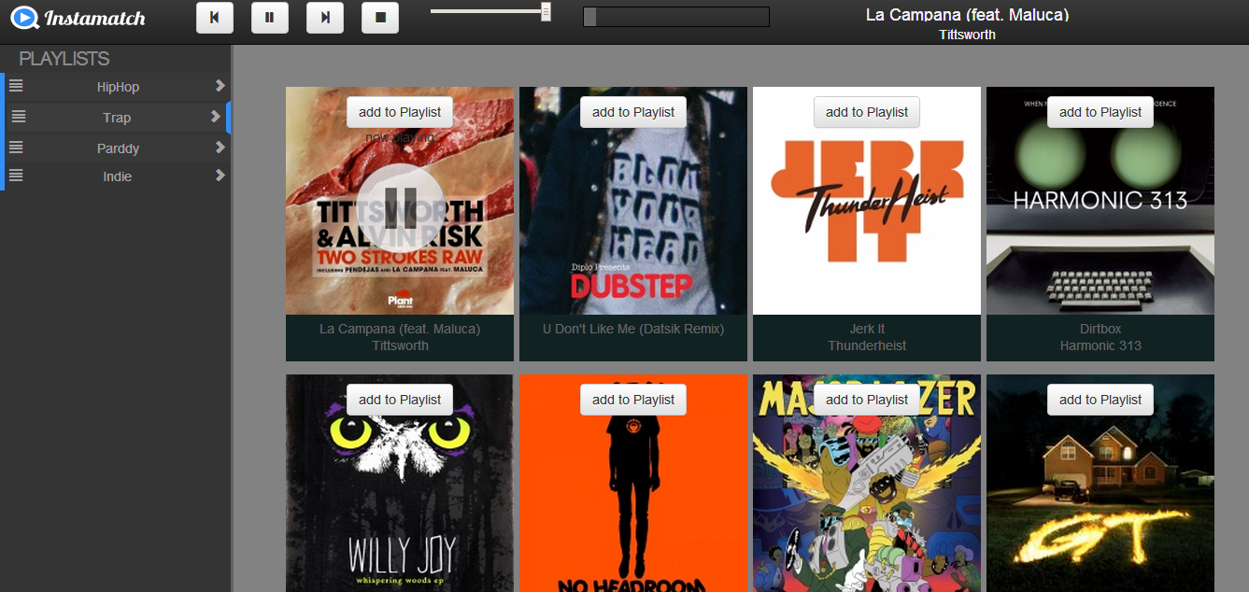
Task: Open the Parddy playlist
Action: click(118, 148)
